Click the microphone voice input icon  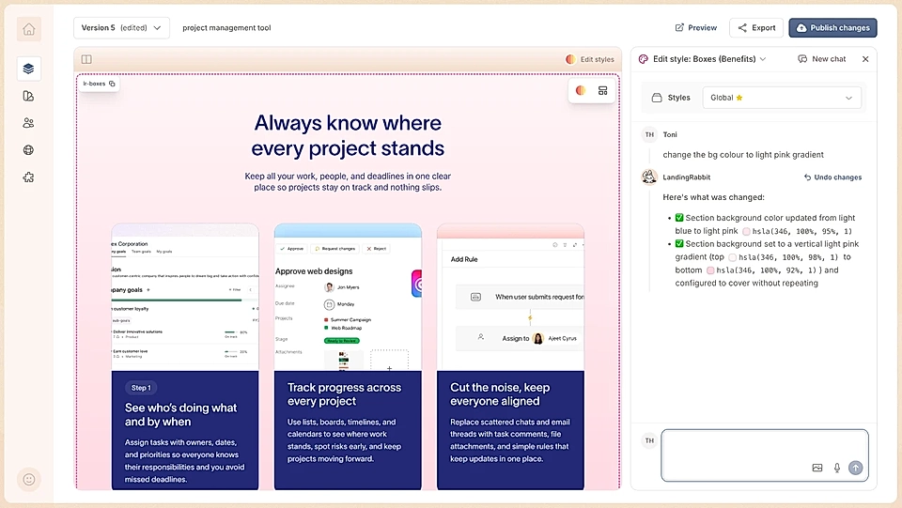(x=837, y=468)
